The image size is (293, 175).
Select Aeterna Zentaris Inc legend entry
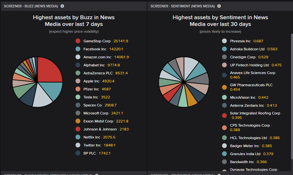click(x=249, y=105)
